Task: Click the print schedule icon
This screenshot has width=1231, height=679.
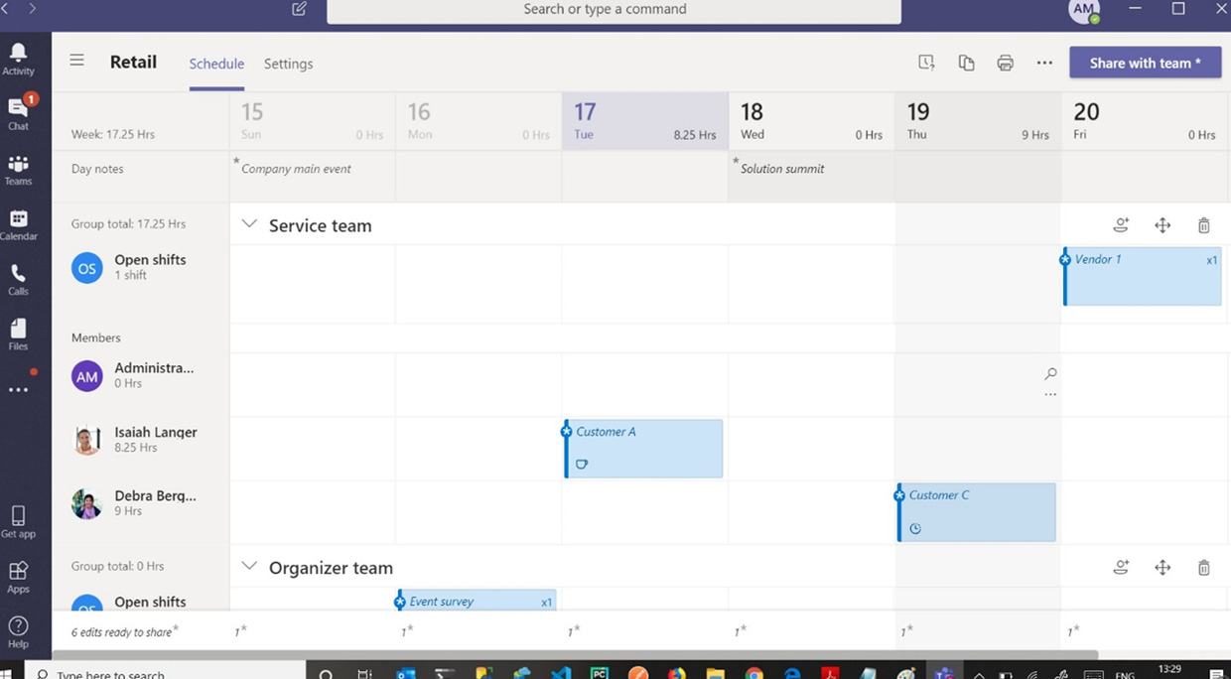Action: (1005, 63)
